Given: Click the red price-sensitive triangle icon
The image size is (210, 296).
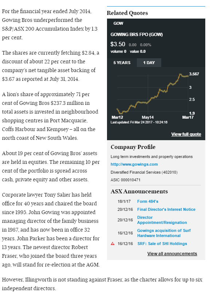Looking at the screenshot, I should pyautogui.click(x=112, y=244).
